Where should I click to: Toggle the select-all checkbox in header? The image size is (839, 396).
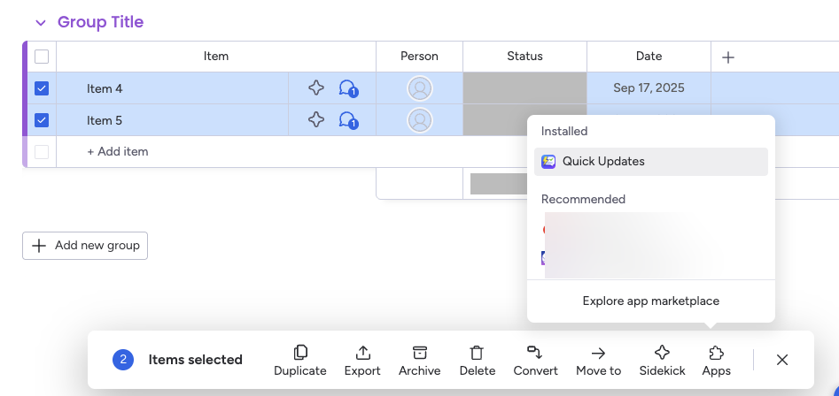[x=42, y=57]
